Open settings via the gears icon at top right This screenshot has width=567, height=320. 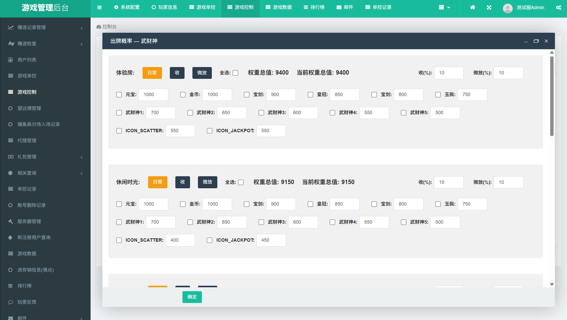[559, 8]
